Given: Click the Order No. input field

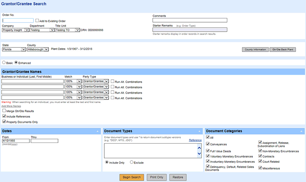Looking at the screenshot, I should coord(18,21).
